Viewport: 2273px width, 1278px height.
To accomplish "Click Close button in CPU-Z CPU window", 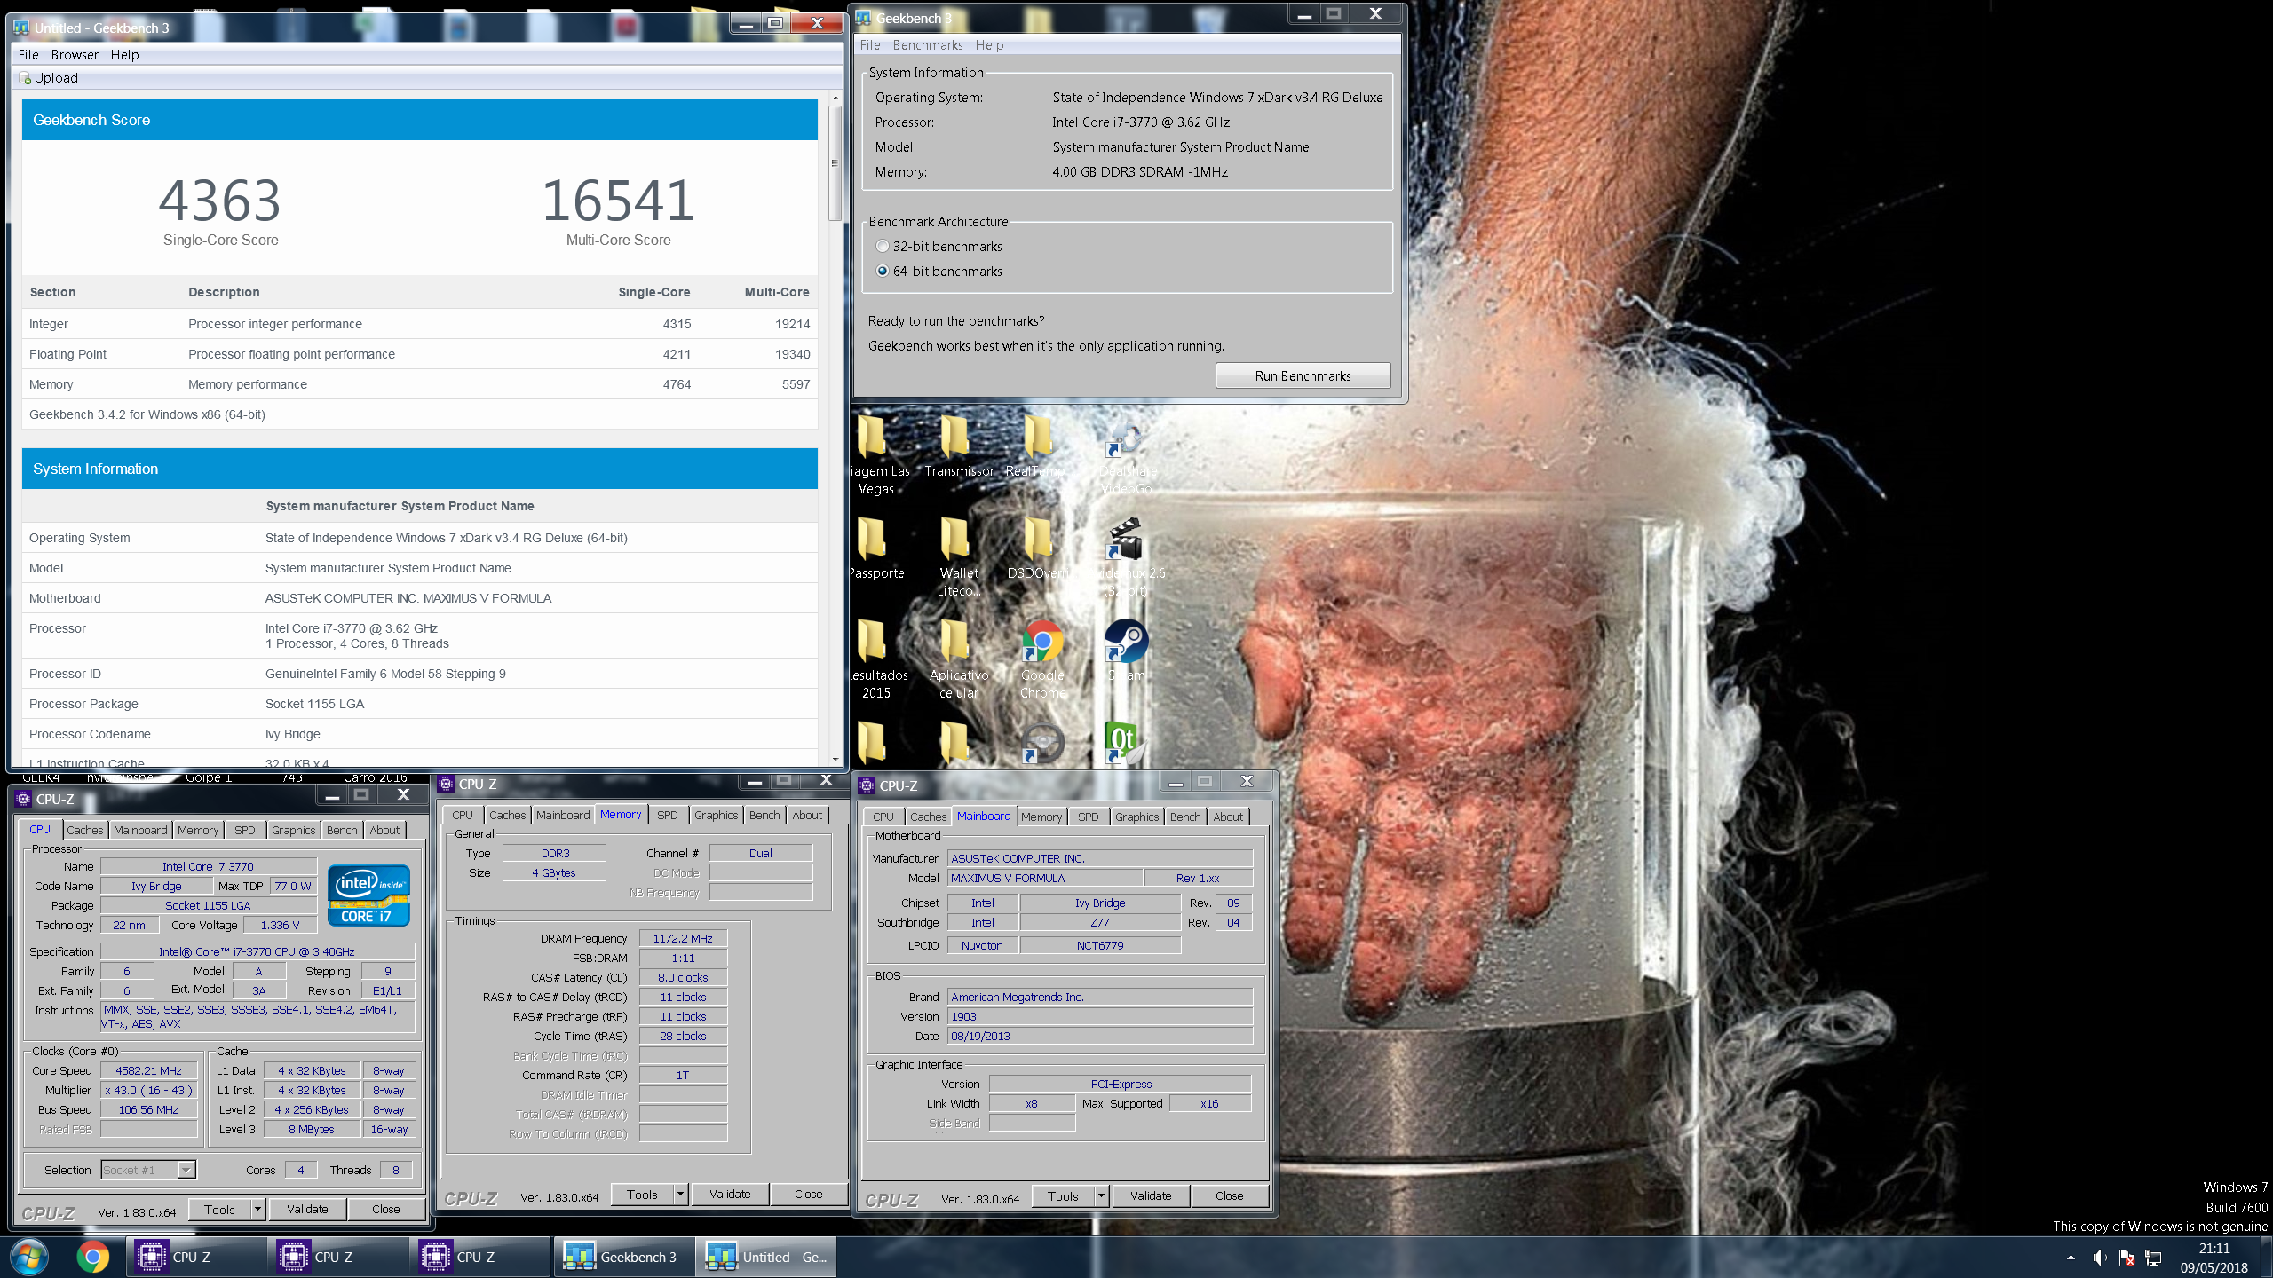I will click(385, 1209).
